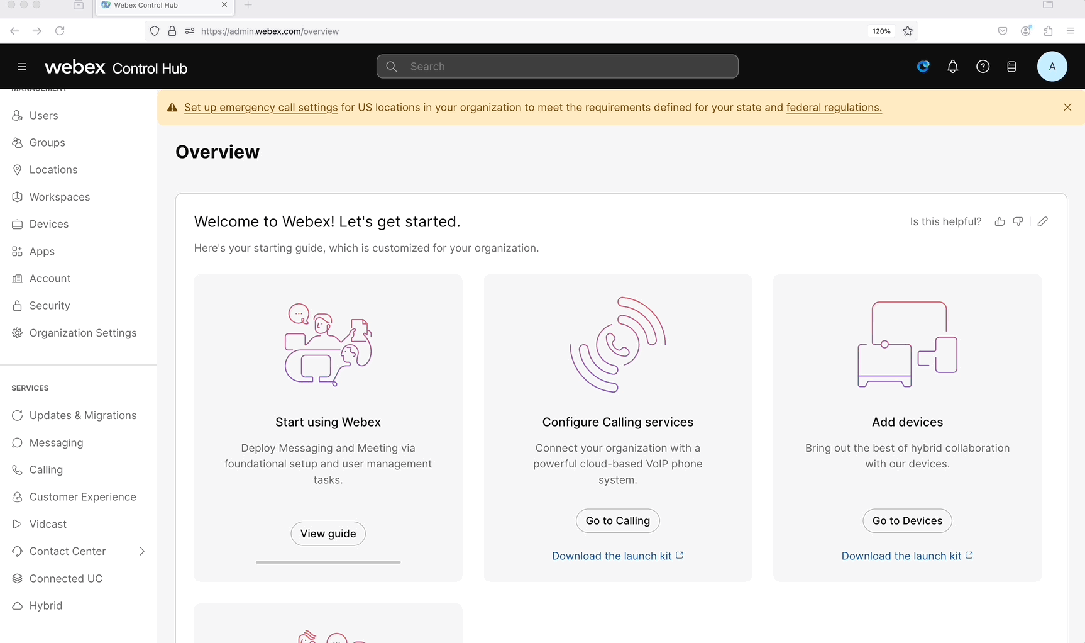Open the clipboard tasks icon in header

click(1011, 67)
